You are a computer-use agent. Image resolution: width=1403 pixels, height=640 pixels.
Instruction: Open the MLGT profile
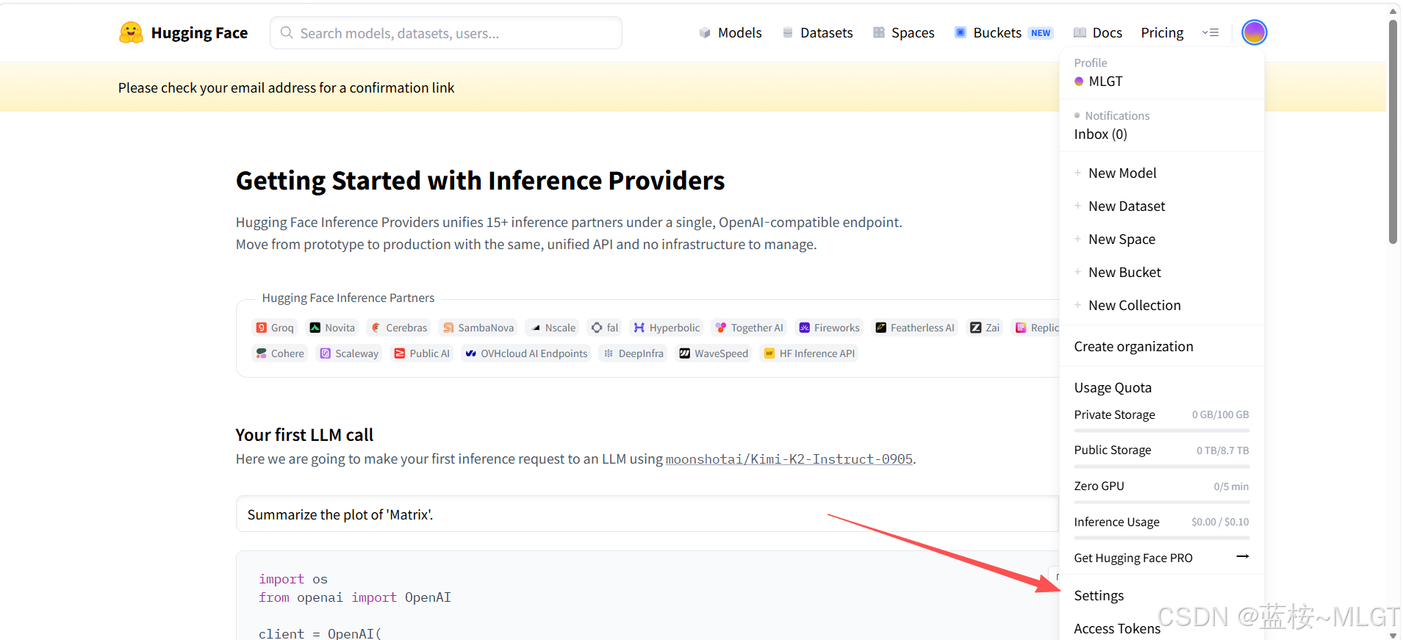pos(1105,82)
